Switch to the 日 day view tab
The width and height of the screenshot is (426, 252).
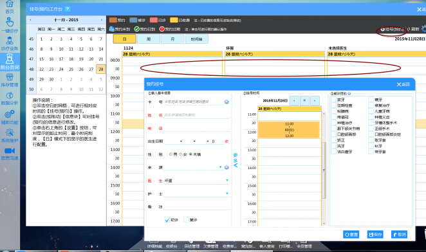(124, 39)
